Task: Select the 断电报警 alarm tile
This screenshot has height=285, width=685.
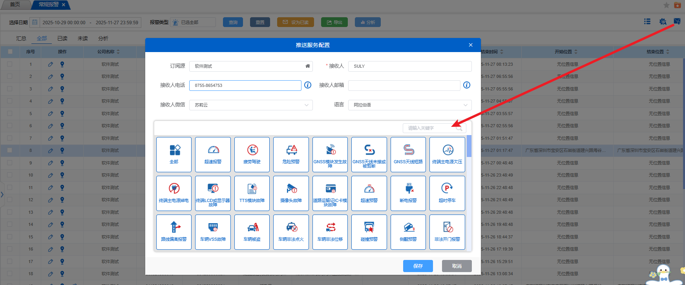Action: (408, 193)
